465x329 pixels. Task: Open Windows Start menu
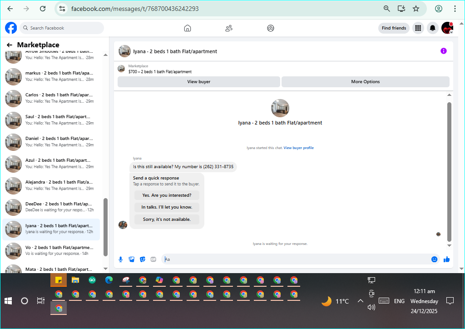pyautogui.click(x=8, y=301)
